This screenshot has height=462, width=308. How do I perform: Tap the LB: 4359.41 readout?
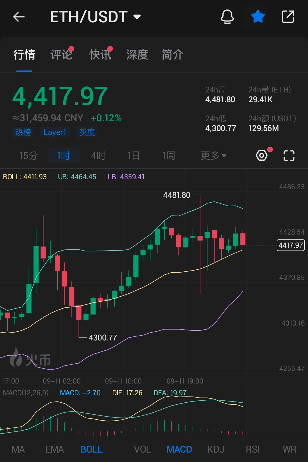[x=126, y=177]
